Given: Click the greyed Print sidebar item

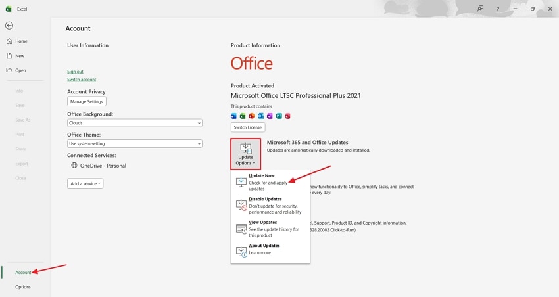Looking at the screenshot, I should pos(20,135).
